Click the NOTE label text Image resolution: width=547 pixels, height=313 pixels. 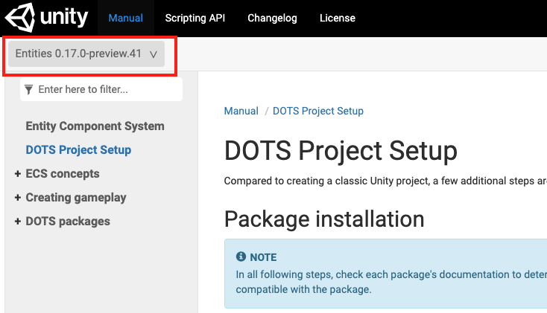(x=263, y=257)
